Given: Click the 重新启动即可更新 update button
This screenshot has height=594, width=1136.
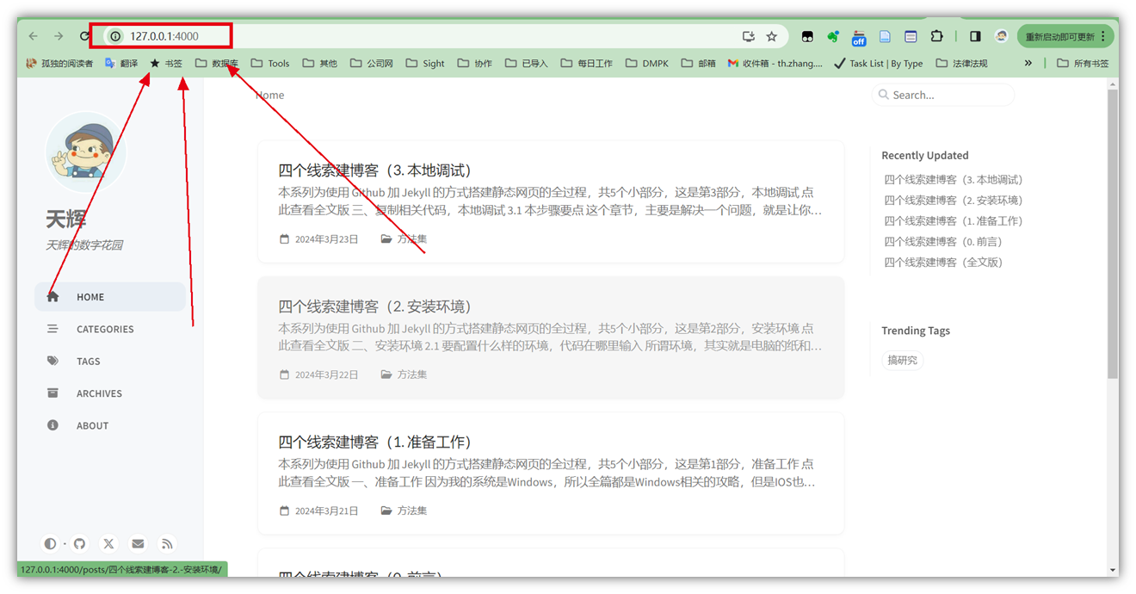Looking at the screenshot, I should (x=1065, y=36).
